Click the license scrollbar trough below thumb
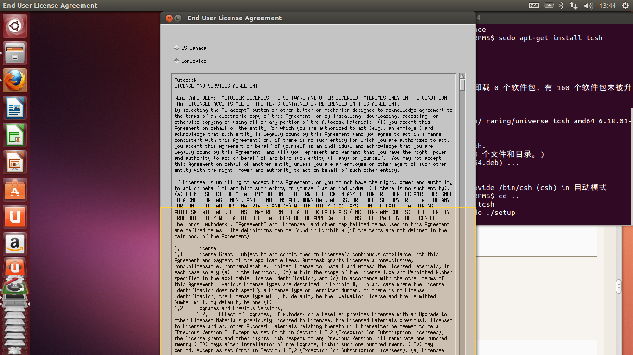 point(462,222)
